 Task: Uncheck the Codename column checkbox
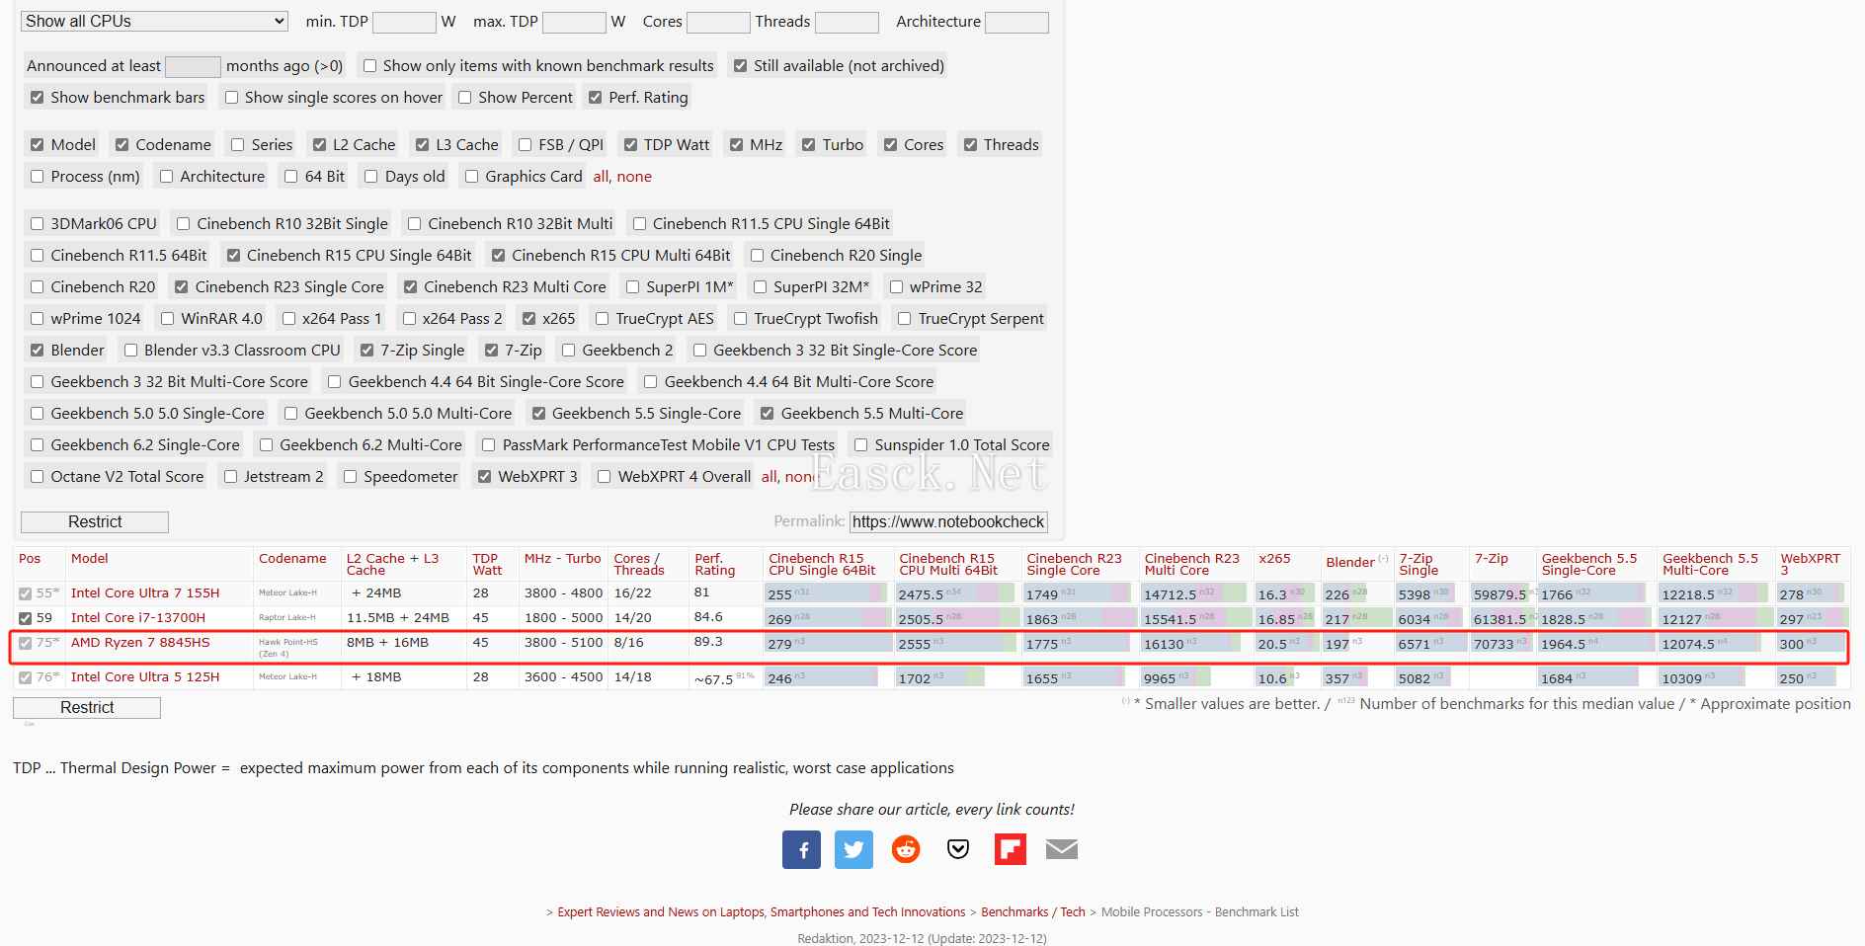click(122, 145)
